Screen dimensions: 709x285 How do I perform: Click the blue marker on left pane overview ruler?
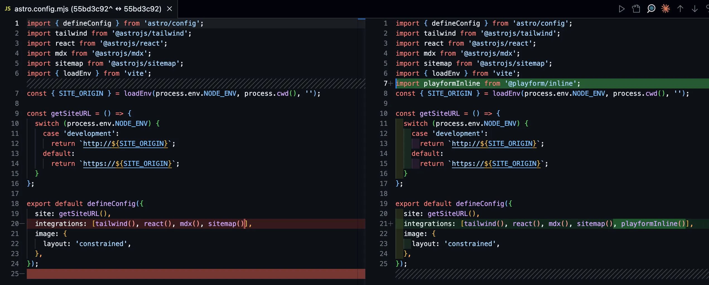coord(361,19)
